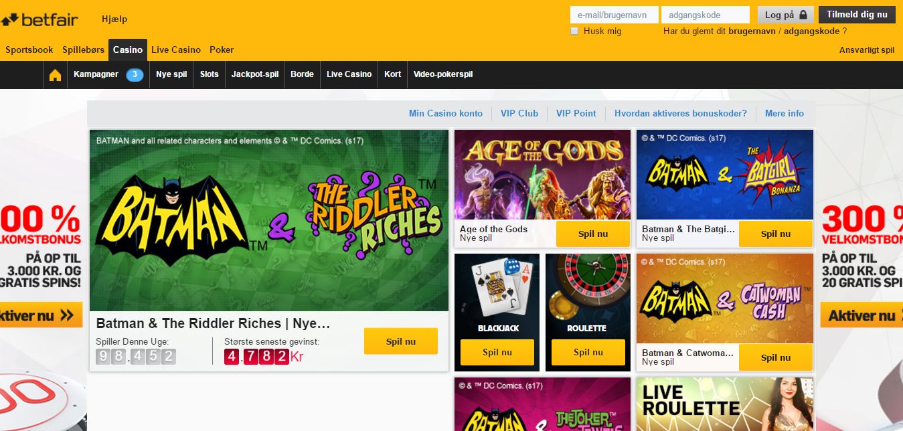Open the Jackpot-spil menu item
Screen dimensions: 903x431
coord(255,74)
